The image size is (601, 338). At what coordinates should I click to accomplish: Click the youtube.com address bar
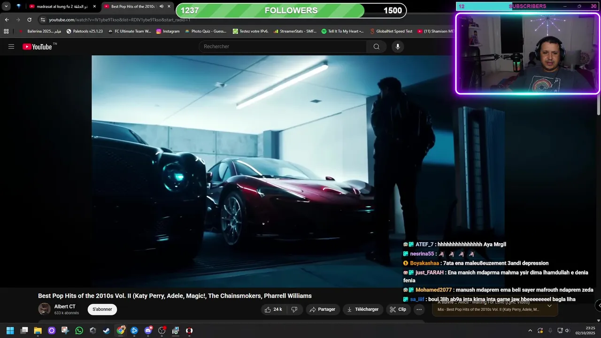(x=119, y=20)
